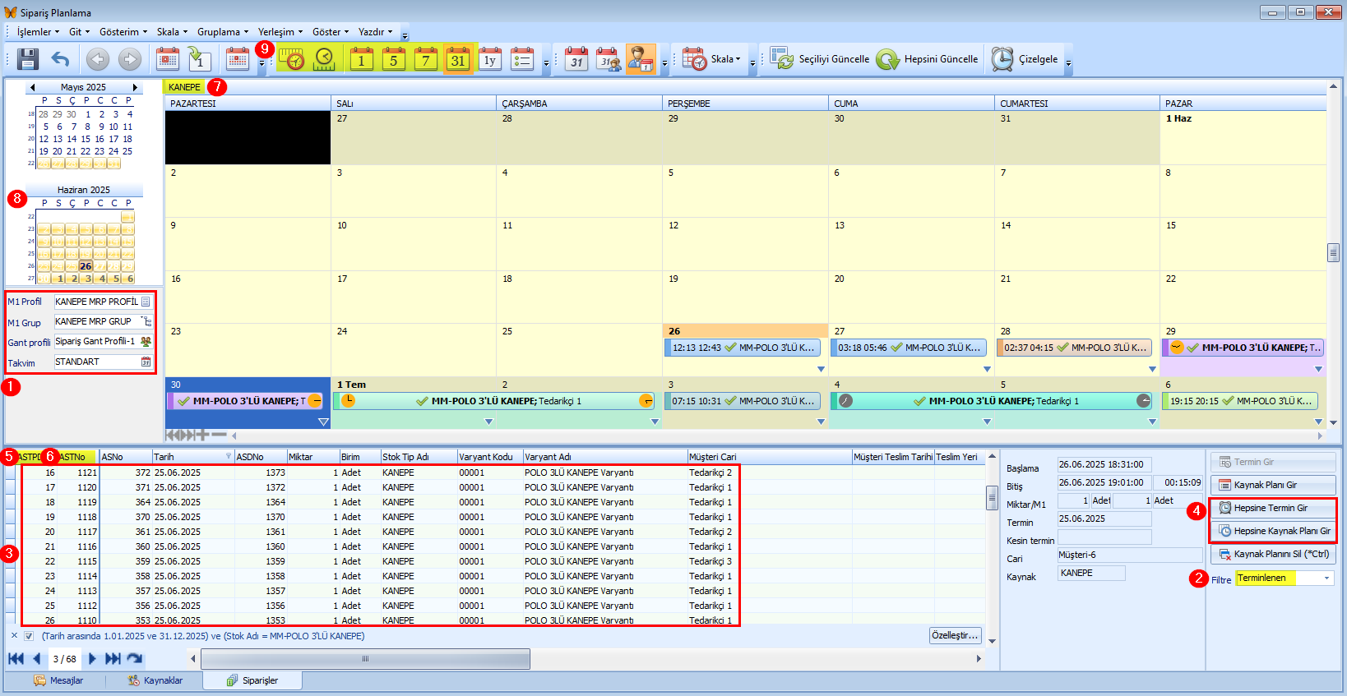Image resolution: width=1347 pixels, height=696 pixels.
Task: Click the 31 calendar with people icon
Action: (609, 59)
